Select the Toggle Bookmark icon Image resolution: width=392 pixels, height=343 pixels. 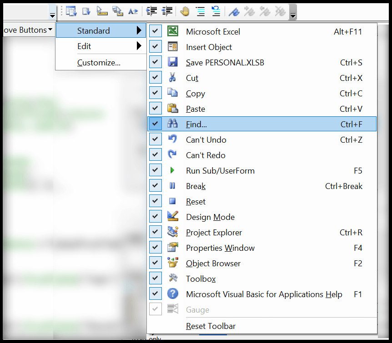[233, 11]
